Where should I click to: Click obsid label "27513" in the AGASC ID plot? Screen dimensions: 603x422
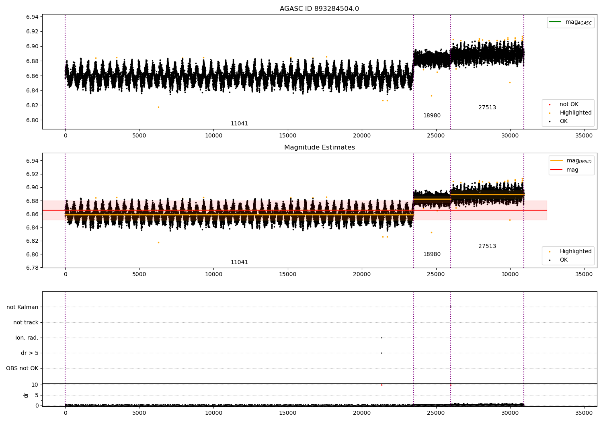pos(487,108)
